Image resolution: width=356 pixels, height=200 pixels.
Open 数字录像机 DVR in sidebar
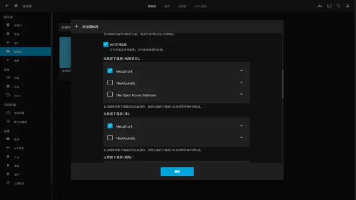25,122
